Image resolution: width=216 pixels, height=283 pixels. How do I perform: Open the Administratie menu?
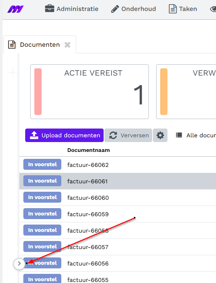[x=72, y=9]
